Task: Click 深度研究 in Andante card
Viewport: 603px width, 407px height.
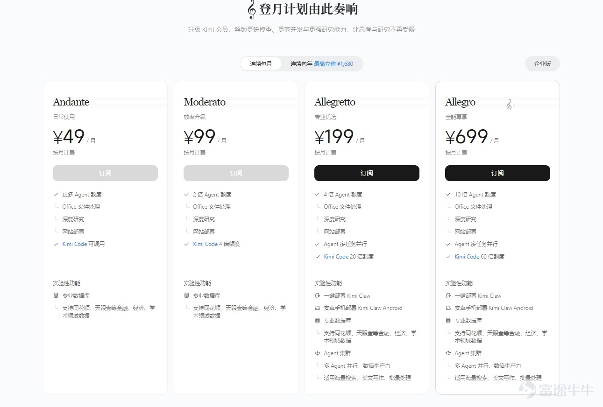Action: [x=73, y=219]
